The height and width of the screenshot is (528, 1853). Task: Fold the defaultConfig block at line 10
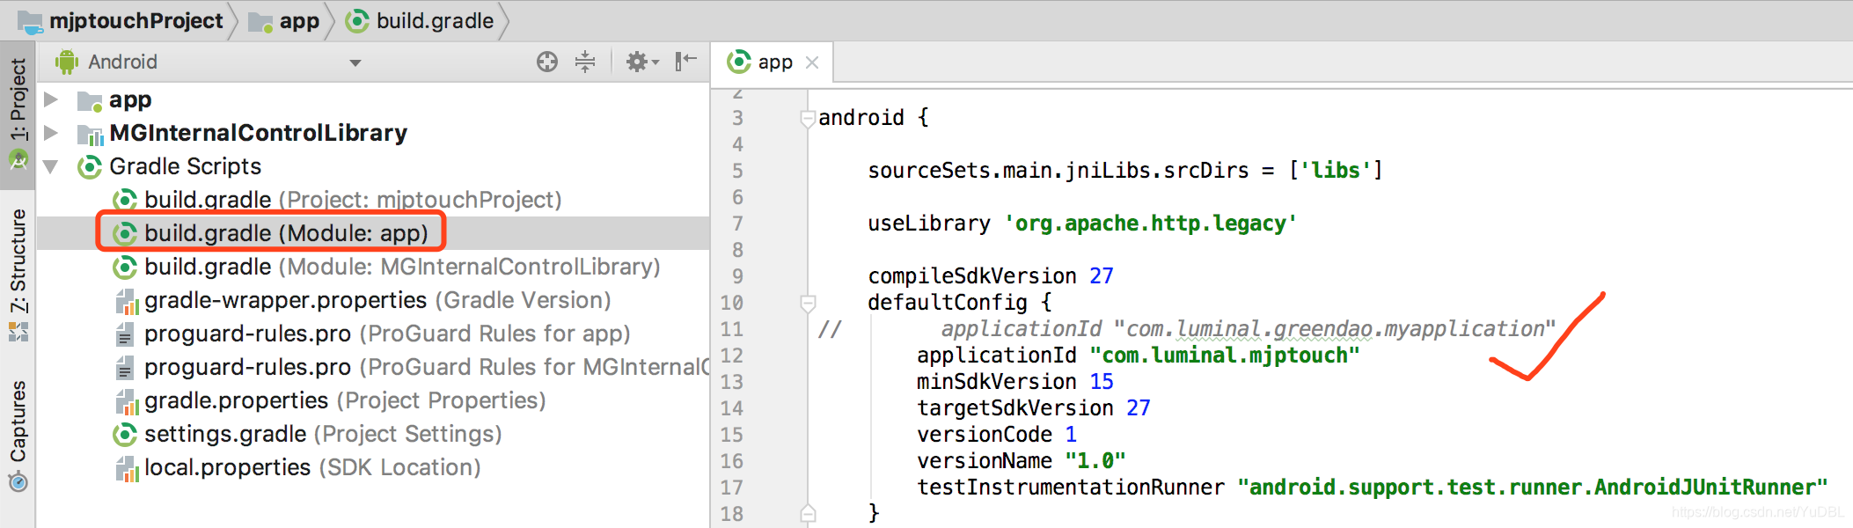pos(808,303)
